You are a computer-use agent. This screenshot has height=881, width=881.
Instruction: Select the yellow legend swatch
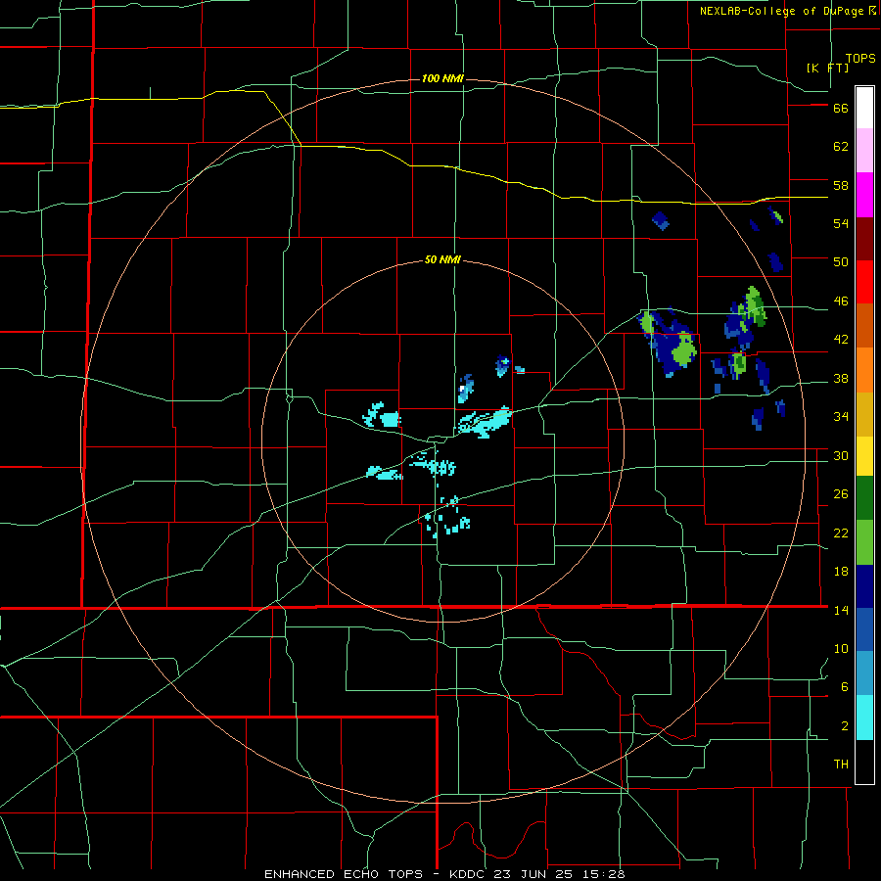pyautogui.click(x=864, y=456)
